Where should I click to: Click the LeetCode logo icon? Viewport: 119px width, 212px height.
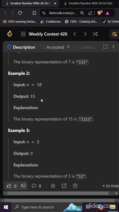[x=10, y=34]
